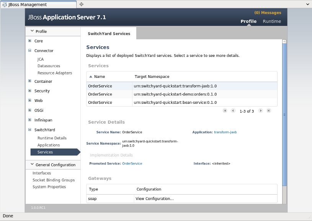This screenshot has width=312, height=221.
Task: Click the Infinispan label in sidebar
Action: (x=43, y=120)
